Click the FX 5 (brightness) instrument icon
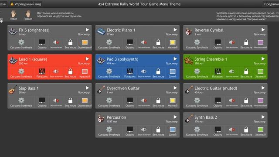Screen dimensions: 279x157 13,31
